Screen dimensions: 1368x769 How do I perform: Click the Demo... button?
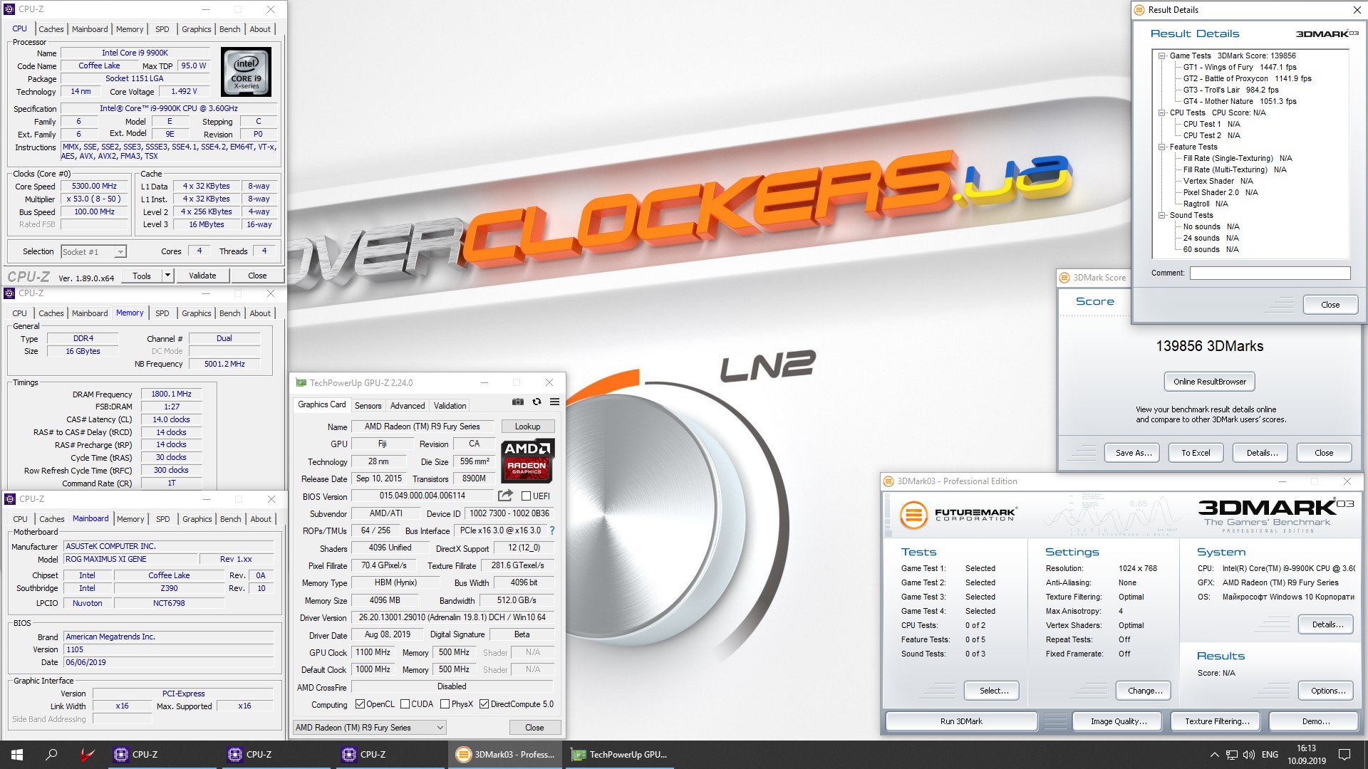coord(1315,721)
